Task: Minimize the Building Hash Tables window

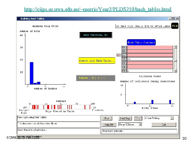Action: (170, 19)
